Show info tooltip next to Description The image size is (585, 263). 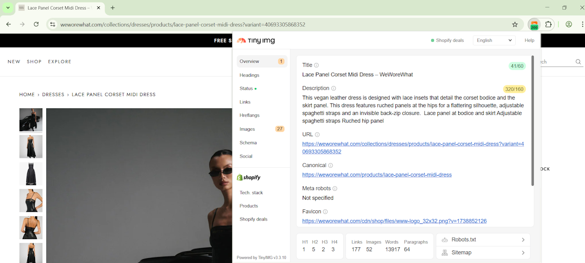[333, 88]
